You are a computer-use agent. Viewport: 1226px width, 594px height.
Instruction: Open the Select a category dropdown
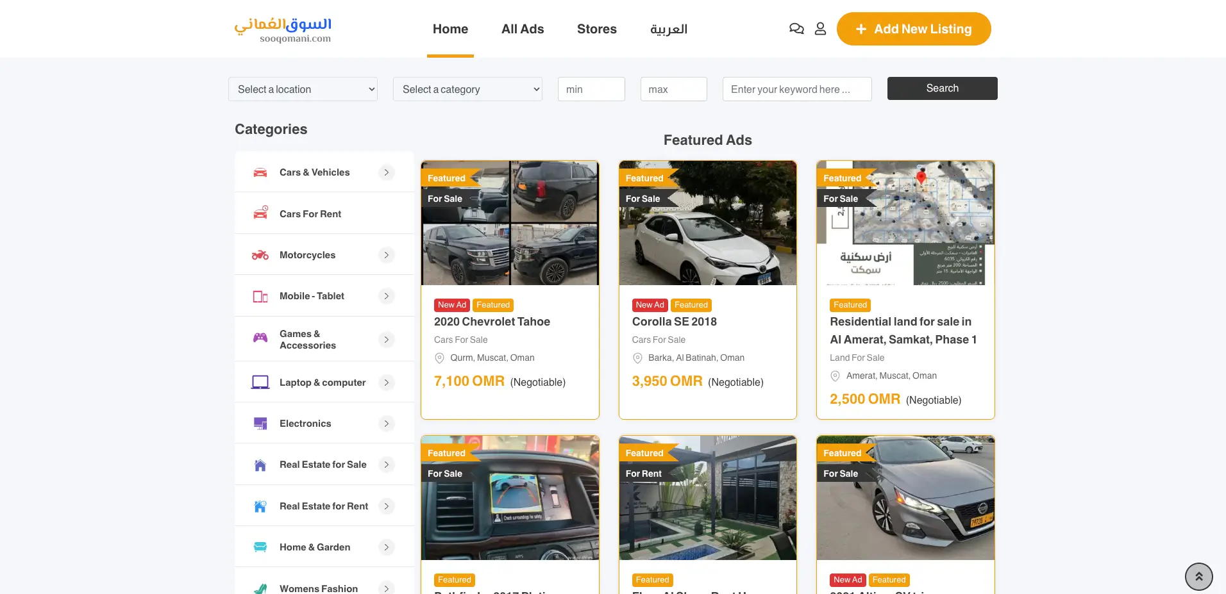pyautogui.click(x=467, y=89)
